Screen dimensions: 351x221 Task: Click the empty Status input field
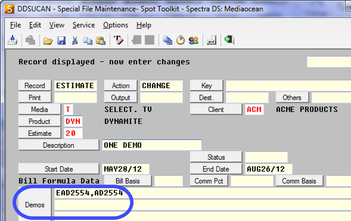tap(266, 157)
